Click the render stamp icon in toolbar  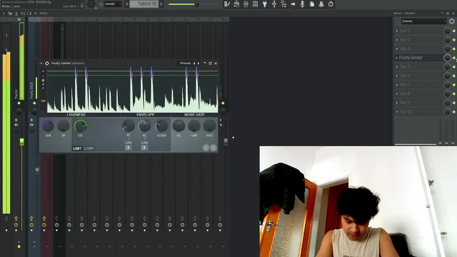tap(321, 4)
